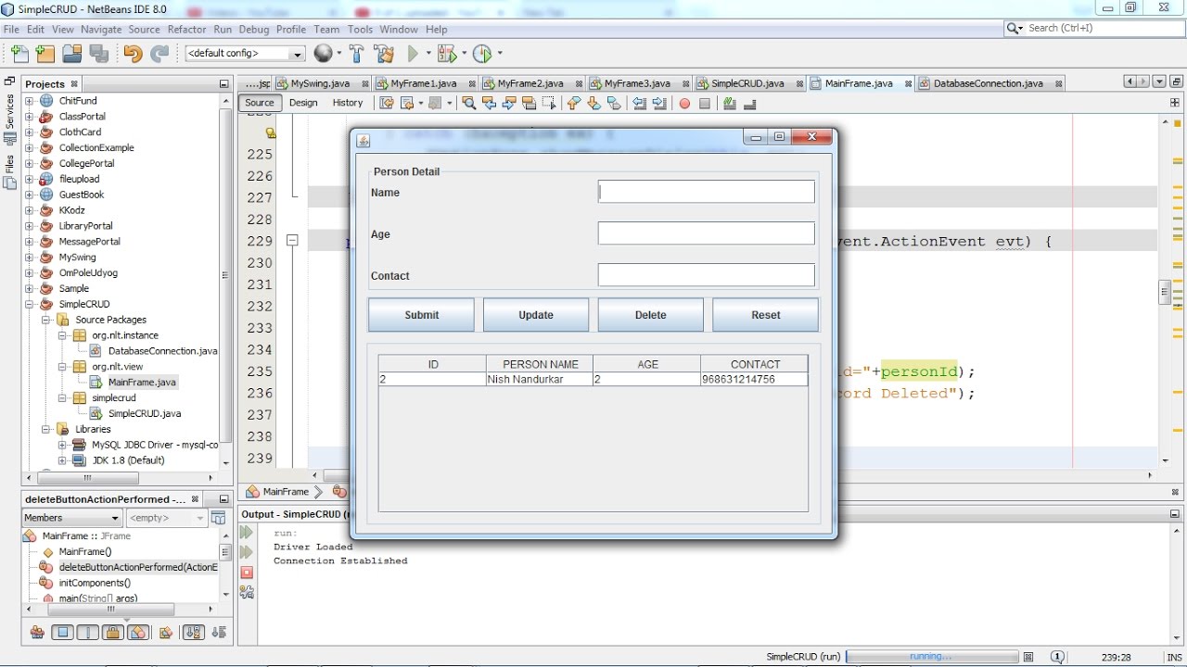Collapse code fold at line 229
1187x667 pixels.
[292, 241]
